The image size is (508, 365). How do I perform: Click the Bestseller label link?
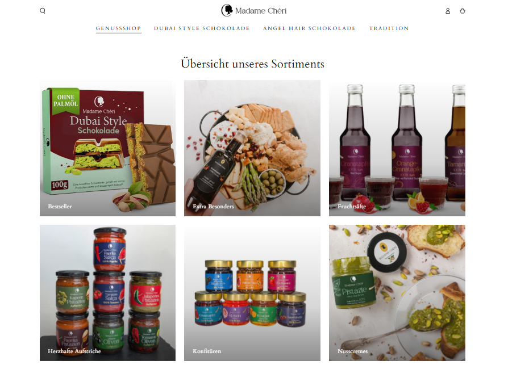click(60, 207)
